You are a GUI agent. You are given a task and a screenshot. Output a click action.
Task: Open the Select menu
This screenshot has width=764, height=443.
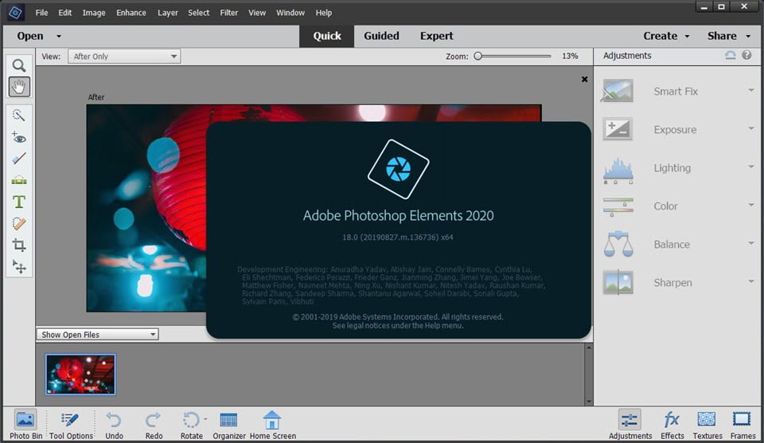coord(198,13)
